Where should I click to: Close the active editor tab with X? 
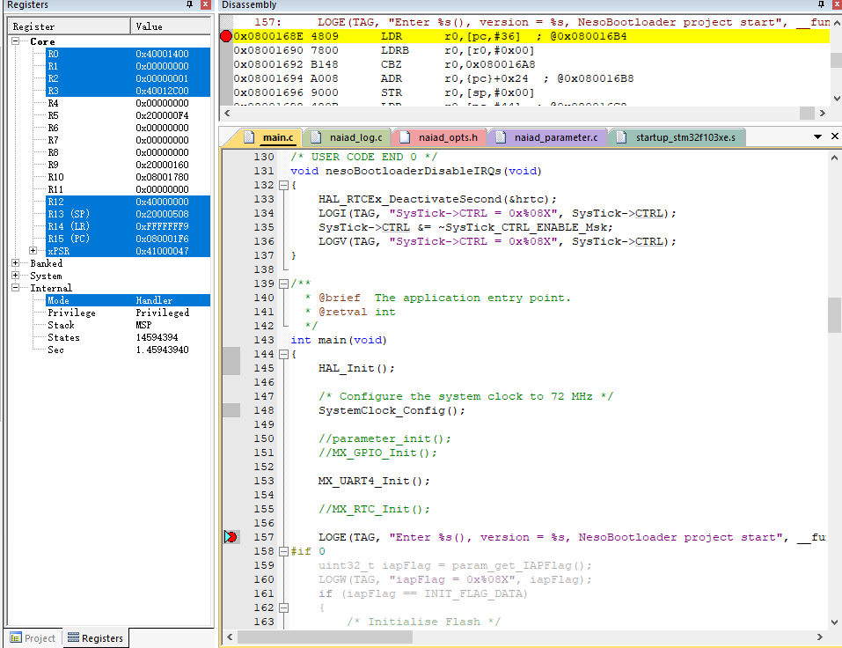pos(834,136)
